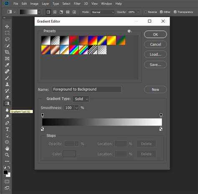Uncheck the Transparency checkbox

click(175, 12)
